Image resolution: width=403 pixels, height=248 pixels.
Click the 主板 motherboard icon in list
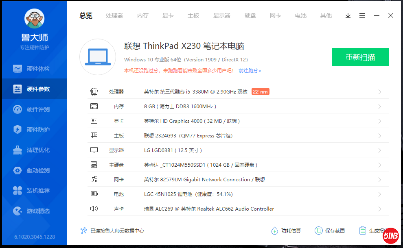(x=94, y=135)
